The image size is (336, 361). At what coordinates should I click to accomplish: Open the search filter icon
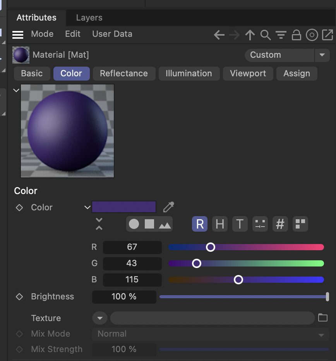coord(266,34)
